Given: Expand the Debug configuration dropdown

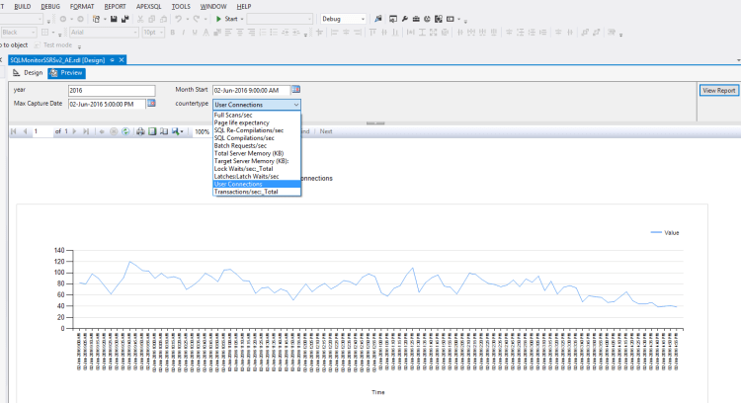Looking at the screenshot, I should coord(362,19).
